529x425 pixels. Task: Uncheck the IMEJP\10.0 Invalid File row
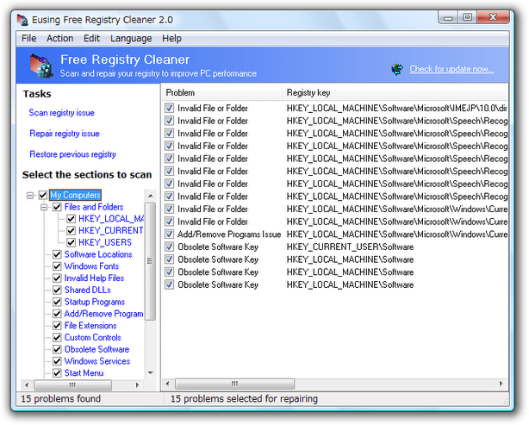[170, 108]
